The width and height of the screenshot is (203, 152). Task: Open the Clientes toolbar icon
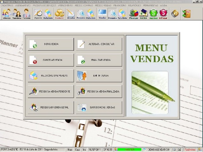pyautogui.click(x=7, y=14)
